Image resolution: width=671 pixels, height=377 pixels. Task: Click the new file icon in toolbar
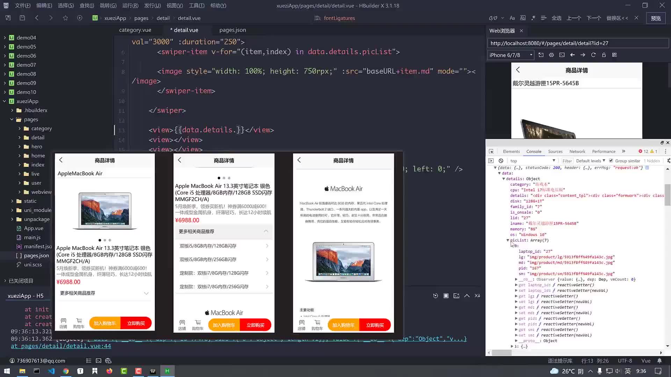point(8,18)
